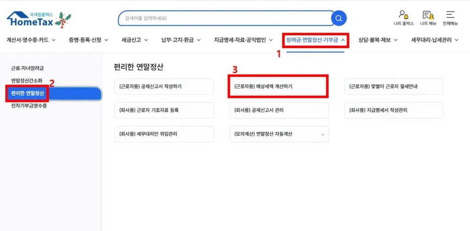Open (근로자용) 맞벌이 근로자 절세안내
The width and height of the screenshot is (470, 231).
[394, 86]
